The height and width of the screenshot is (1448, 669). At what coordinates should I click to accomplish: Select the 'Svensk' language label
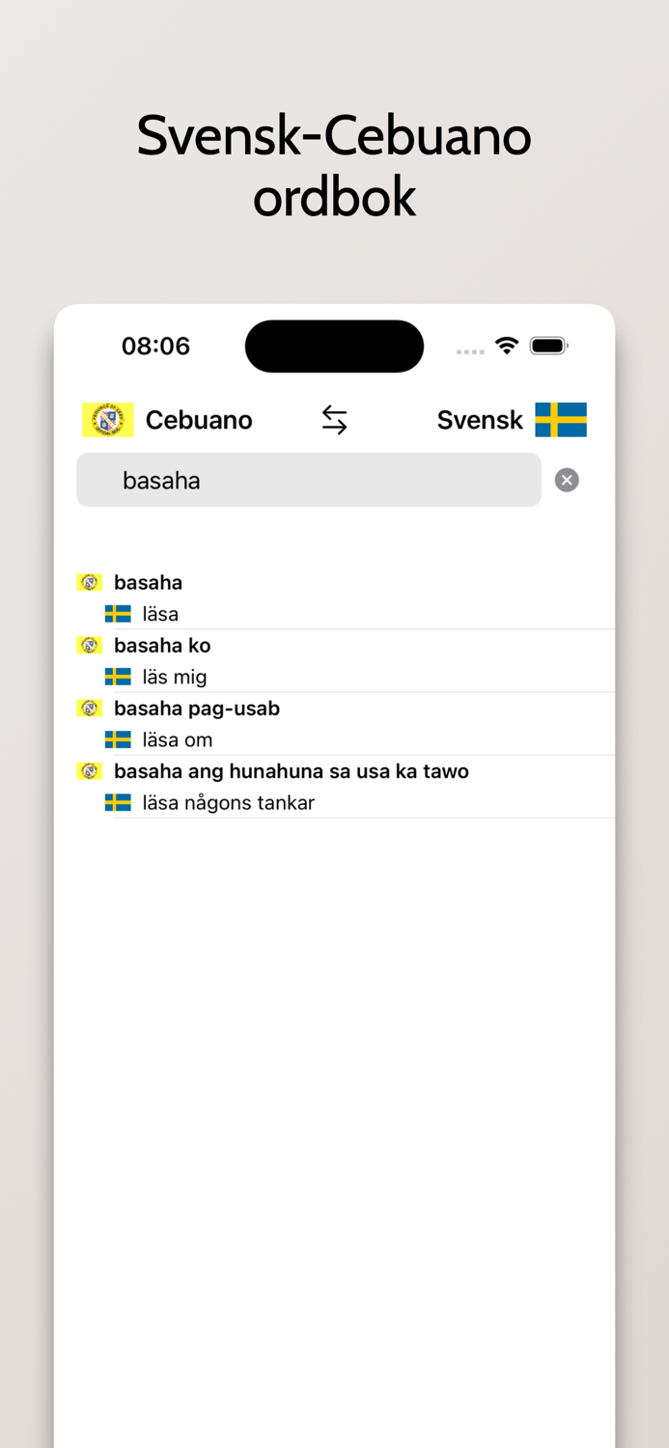[480, 419]
